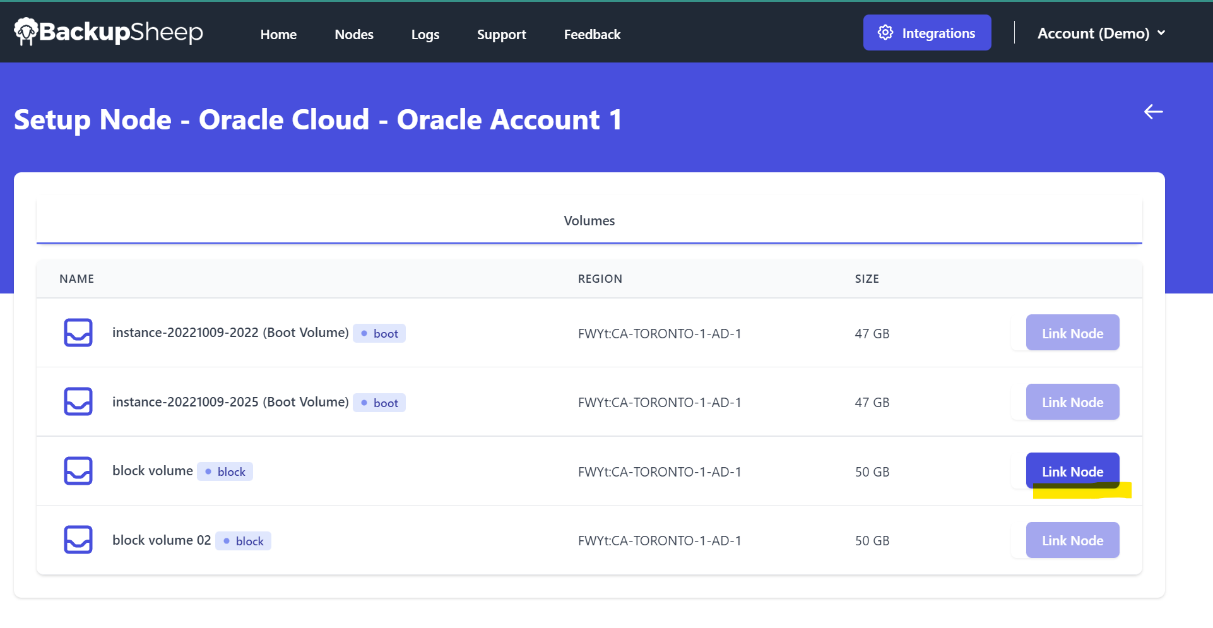The height and width of the screenshot is (628, 1213).
Task: Click the BackupSheep logo
Action: pyautogui.click(x=109, y=32)
